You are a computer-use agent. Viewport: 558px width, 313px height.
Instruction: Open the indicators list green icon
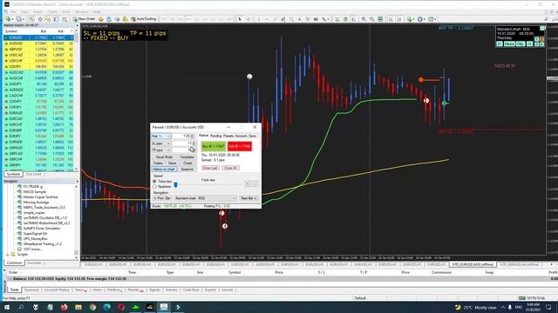[411, 19]
